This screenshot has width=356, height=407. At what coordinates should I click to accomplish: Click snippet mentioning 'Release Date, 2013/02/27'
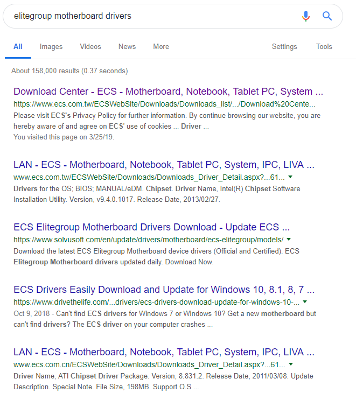click(157, 194)
